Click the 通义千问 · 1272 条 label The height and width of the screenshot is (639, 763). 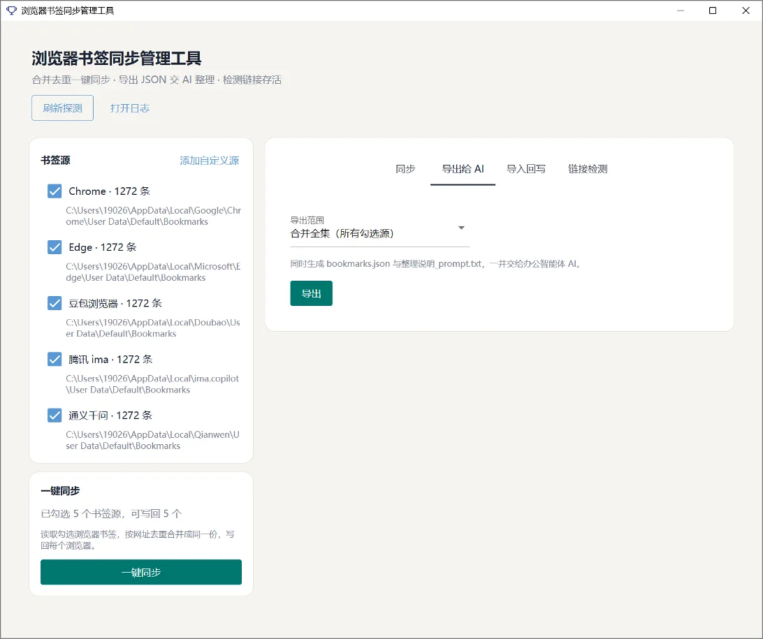(110, 416)
